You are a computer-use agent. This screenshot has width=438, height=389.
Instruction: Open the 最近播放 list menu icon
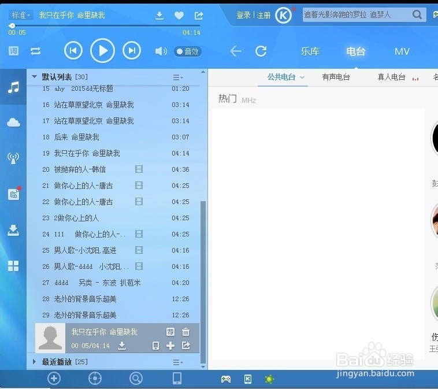[177, 362]
